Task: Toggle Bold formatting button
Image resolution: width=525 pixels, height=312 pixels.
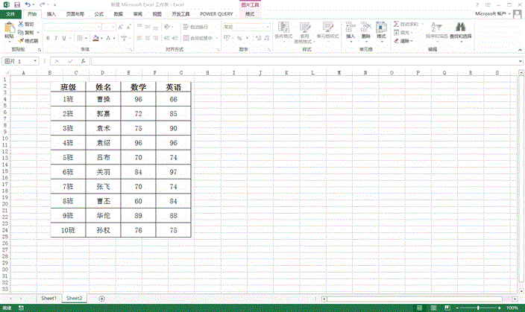Action: (x=49, y=38)
